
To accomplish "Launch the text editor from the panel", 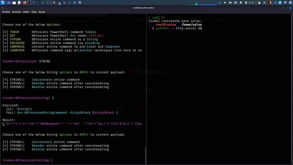I will click(19, 3).
